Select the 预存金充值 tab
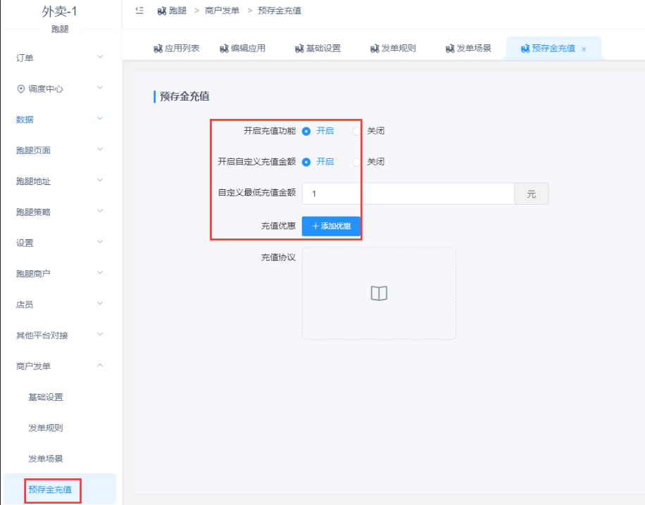 [x=553, y=49]
